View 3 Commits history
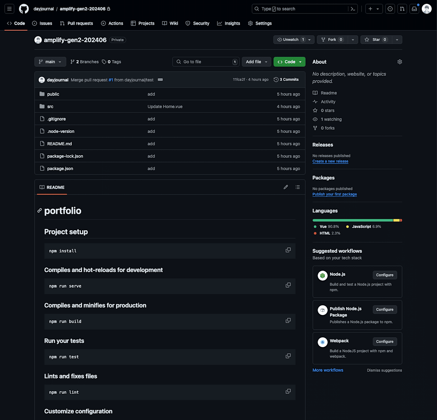This screenshot has width=437, height=420. pyautogui.click(x=286, y=80)
